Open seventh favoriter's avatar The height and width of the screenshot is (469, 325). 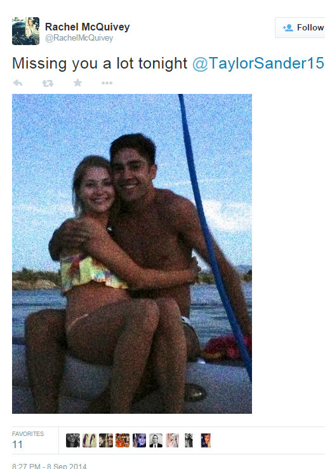click(x=173, y=440)
